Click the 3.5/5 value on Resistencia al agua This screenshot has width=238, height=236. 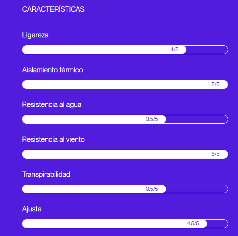point(152,119)
